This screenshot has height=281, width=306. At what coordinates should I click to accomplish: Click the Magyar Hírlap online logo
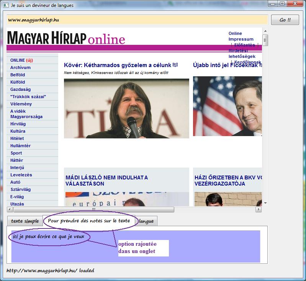click(66, 38)
